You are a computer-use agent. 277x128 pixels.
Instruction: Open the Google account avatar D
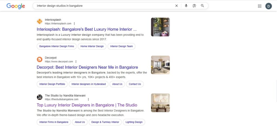(269, 6)
